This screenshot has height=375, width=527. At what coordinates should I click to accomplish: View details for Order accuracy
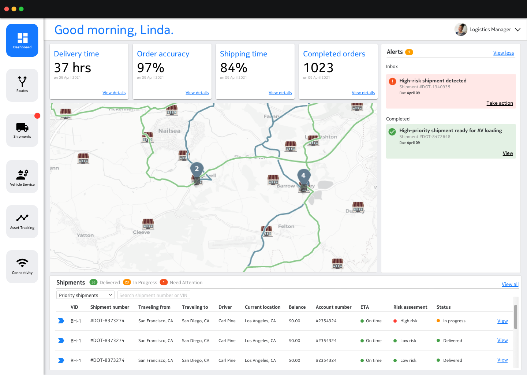[x=197, y=93]
